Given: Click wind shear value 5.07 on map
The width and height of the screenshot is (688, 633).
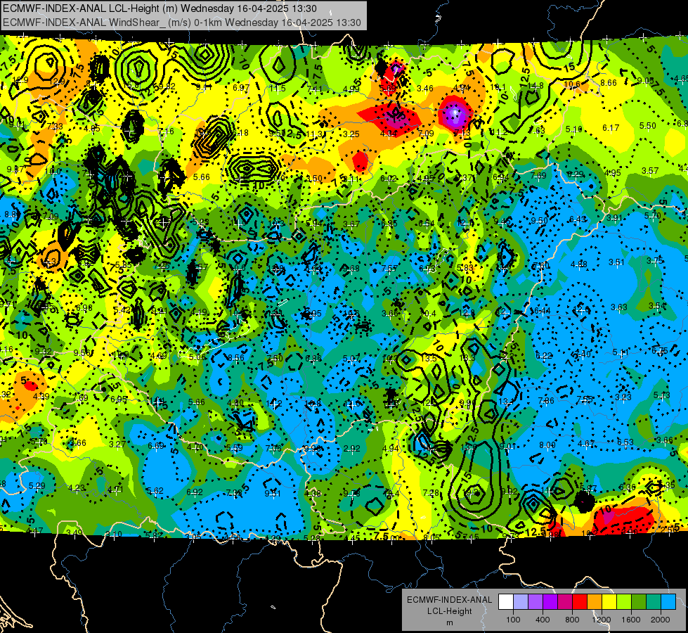Looking at the screenshot, I should (x=351, y=359).
